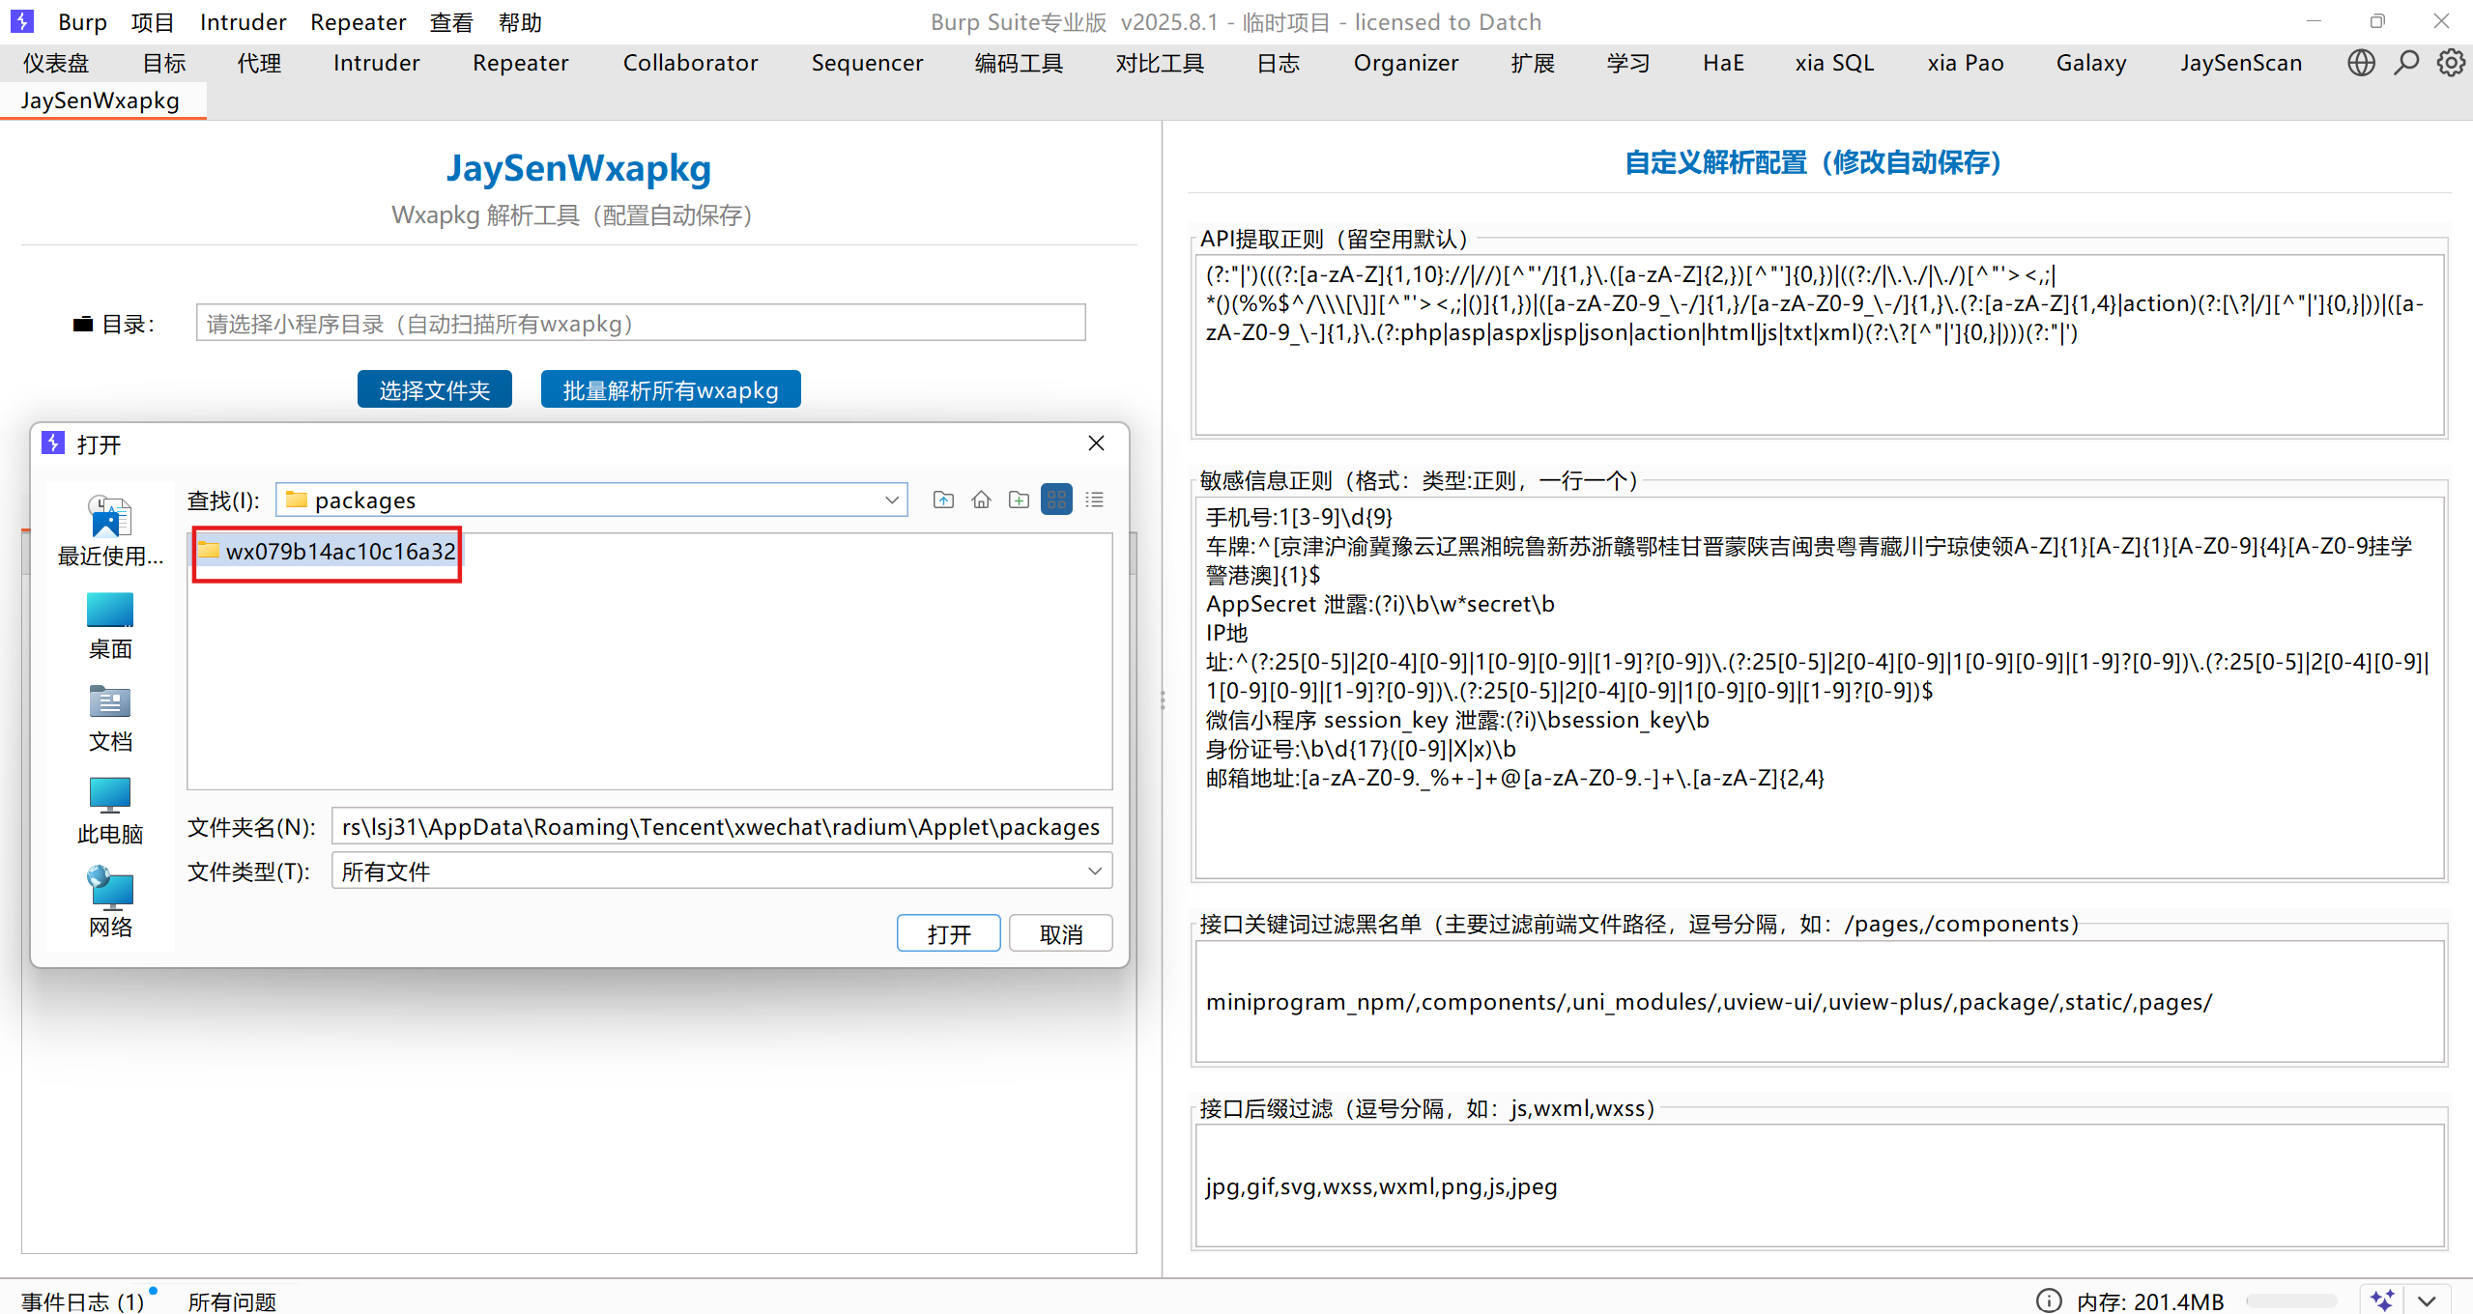Open Burp settings gear icon
The height and width of the screenshot is (1314, 2473).
pos(2450,63)
